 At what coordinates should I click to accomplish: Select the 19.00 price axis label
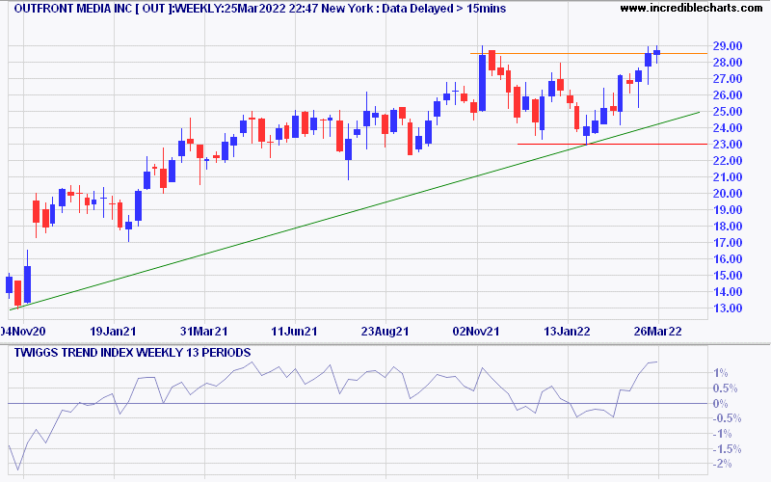728,210
